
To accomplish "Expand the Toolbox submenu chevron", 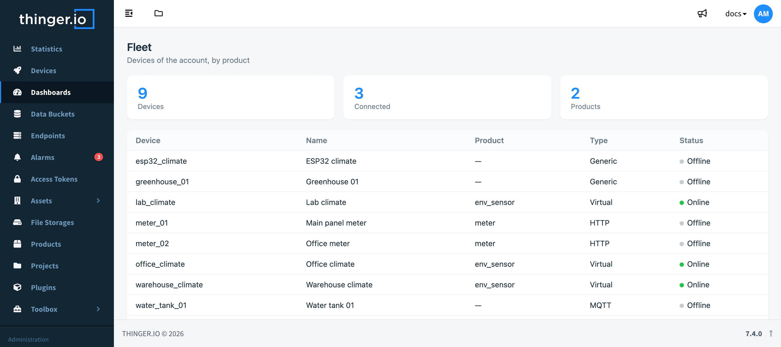I will pyautogui.click(x=98, y=309).
